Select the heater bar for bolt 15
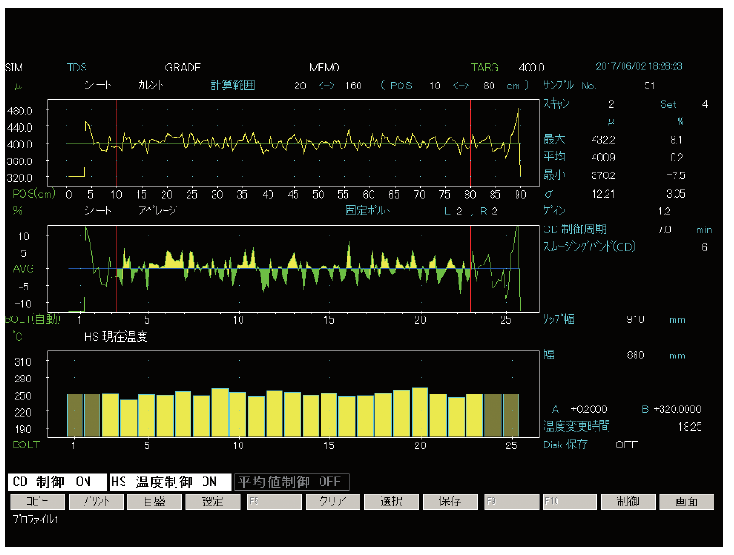This screenshot has width=734, height=555. (329, 415)
